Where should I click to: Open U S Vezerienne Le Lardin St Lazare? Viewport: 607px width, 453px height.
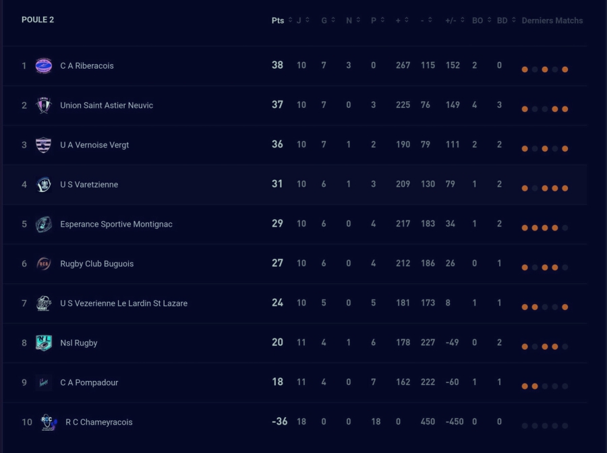123,303
